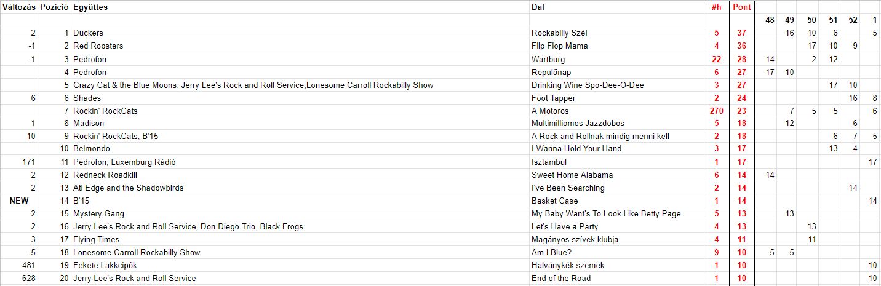Click the Változás column header
881x286 pixels.
pyautogui.click(x=18, y=7)
